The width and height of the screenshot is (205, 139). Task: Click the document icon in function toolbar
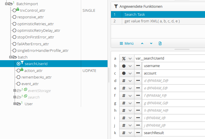[160, 44]
